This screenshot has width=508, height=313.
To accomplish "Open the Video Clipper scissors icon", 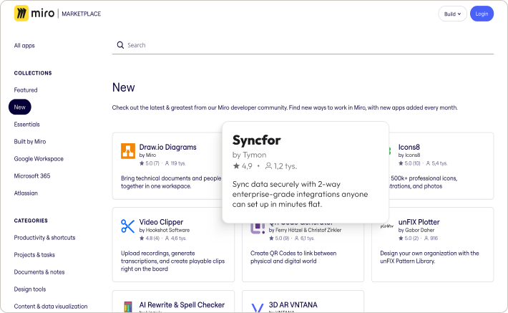I will pyautogui.click(x=128, y=226).
